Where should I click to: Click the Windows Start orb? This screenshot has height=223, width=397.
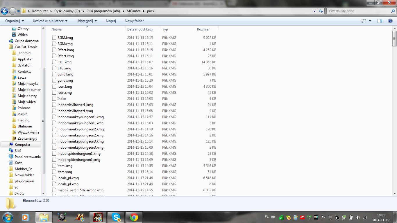8,217
